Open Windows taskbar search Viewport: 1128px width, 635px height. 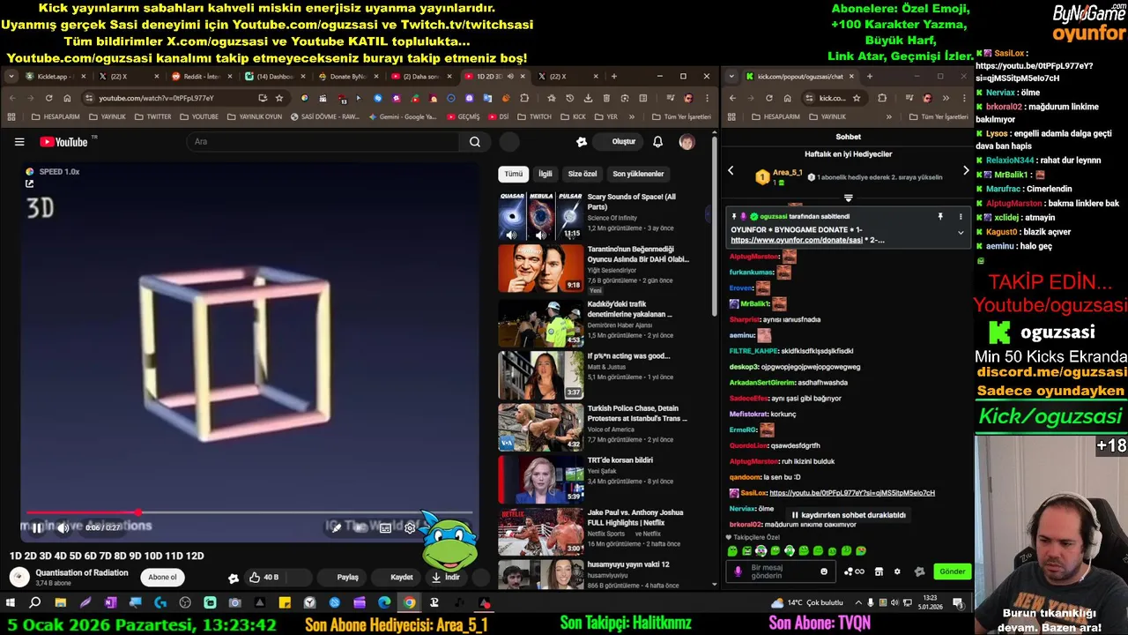[x=35, y=603]
